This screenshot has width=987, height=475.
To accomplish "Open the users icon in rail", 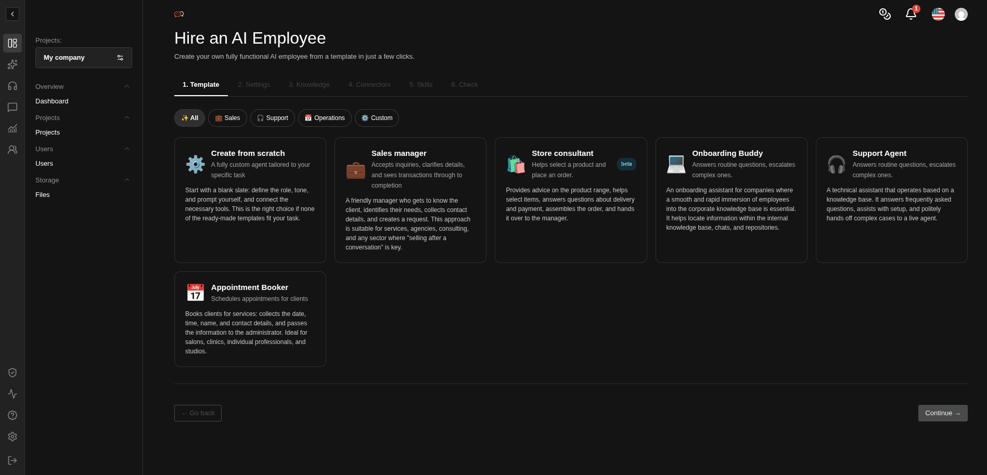I will coord(12,150).
